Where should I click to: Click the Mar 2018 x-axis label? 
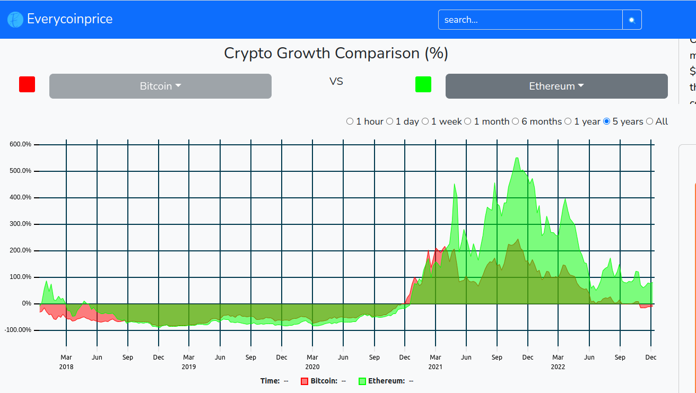click(x=66, y=362)
